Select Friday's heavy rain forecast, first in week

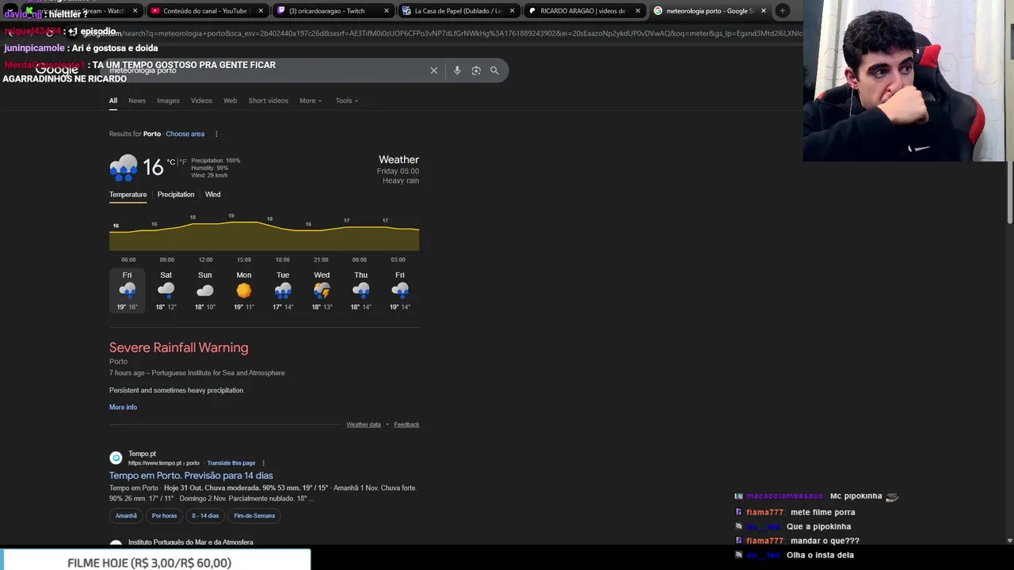point(127,291)
